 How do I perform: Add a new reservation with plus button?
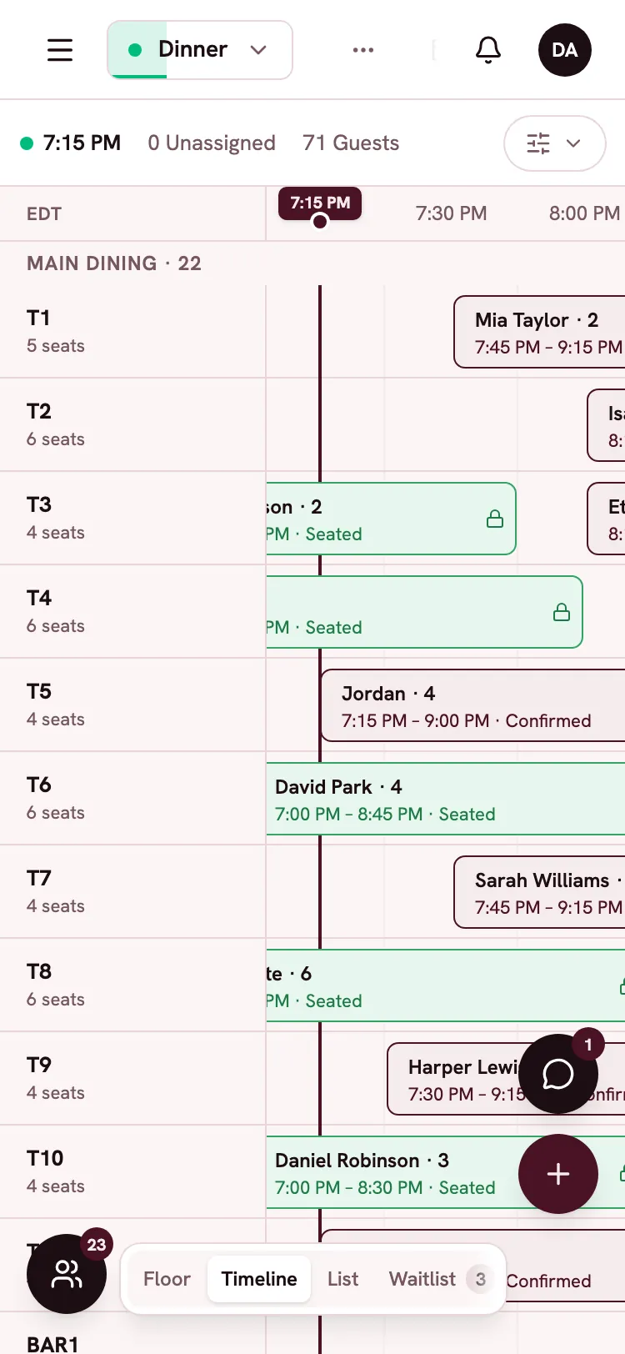pyautogui.click(x=558, y=1174)
